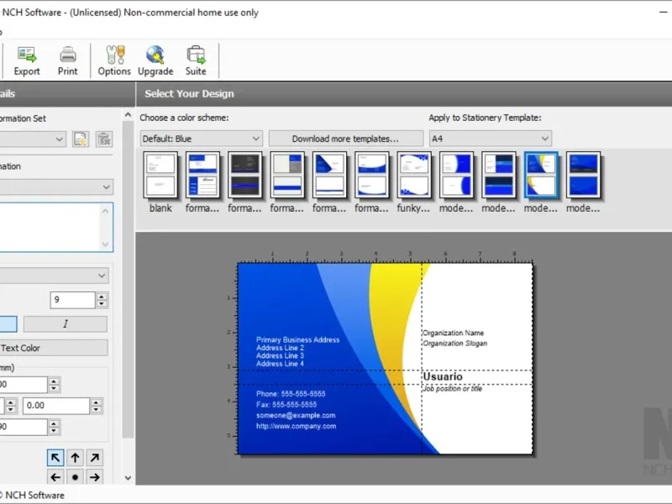Click the large text box in details panel
The height and width of the screenshot is (504, 672).
coord(56,227)
